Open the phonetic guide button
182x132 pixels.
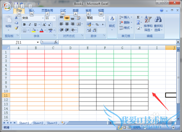[50, 30]
